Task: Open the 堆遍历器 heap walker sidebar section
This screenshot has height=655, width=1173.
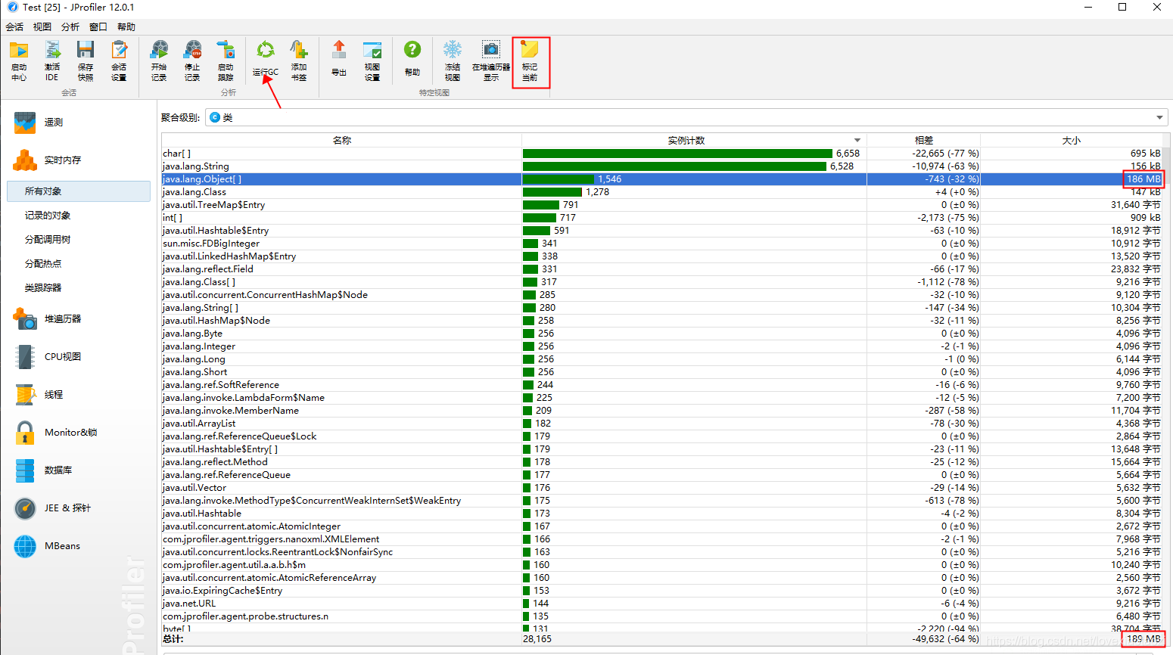Action: (x=62, y=319)
